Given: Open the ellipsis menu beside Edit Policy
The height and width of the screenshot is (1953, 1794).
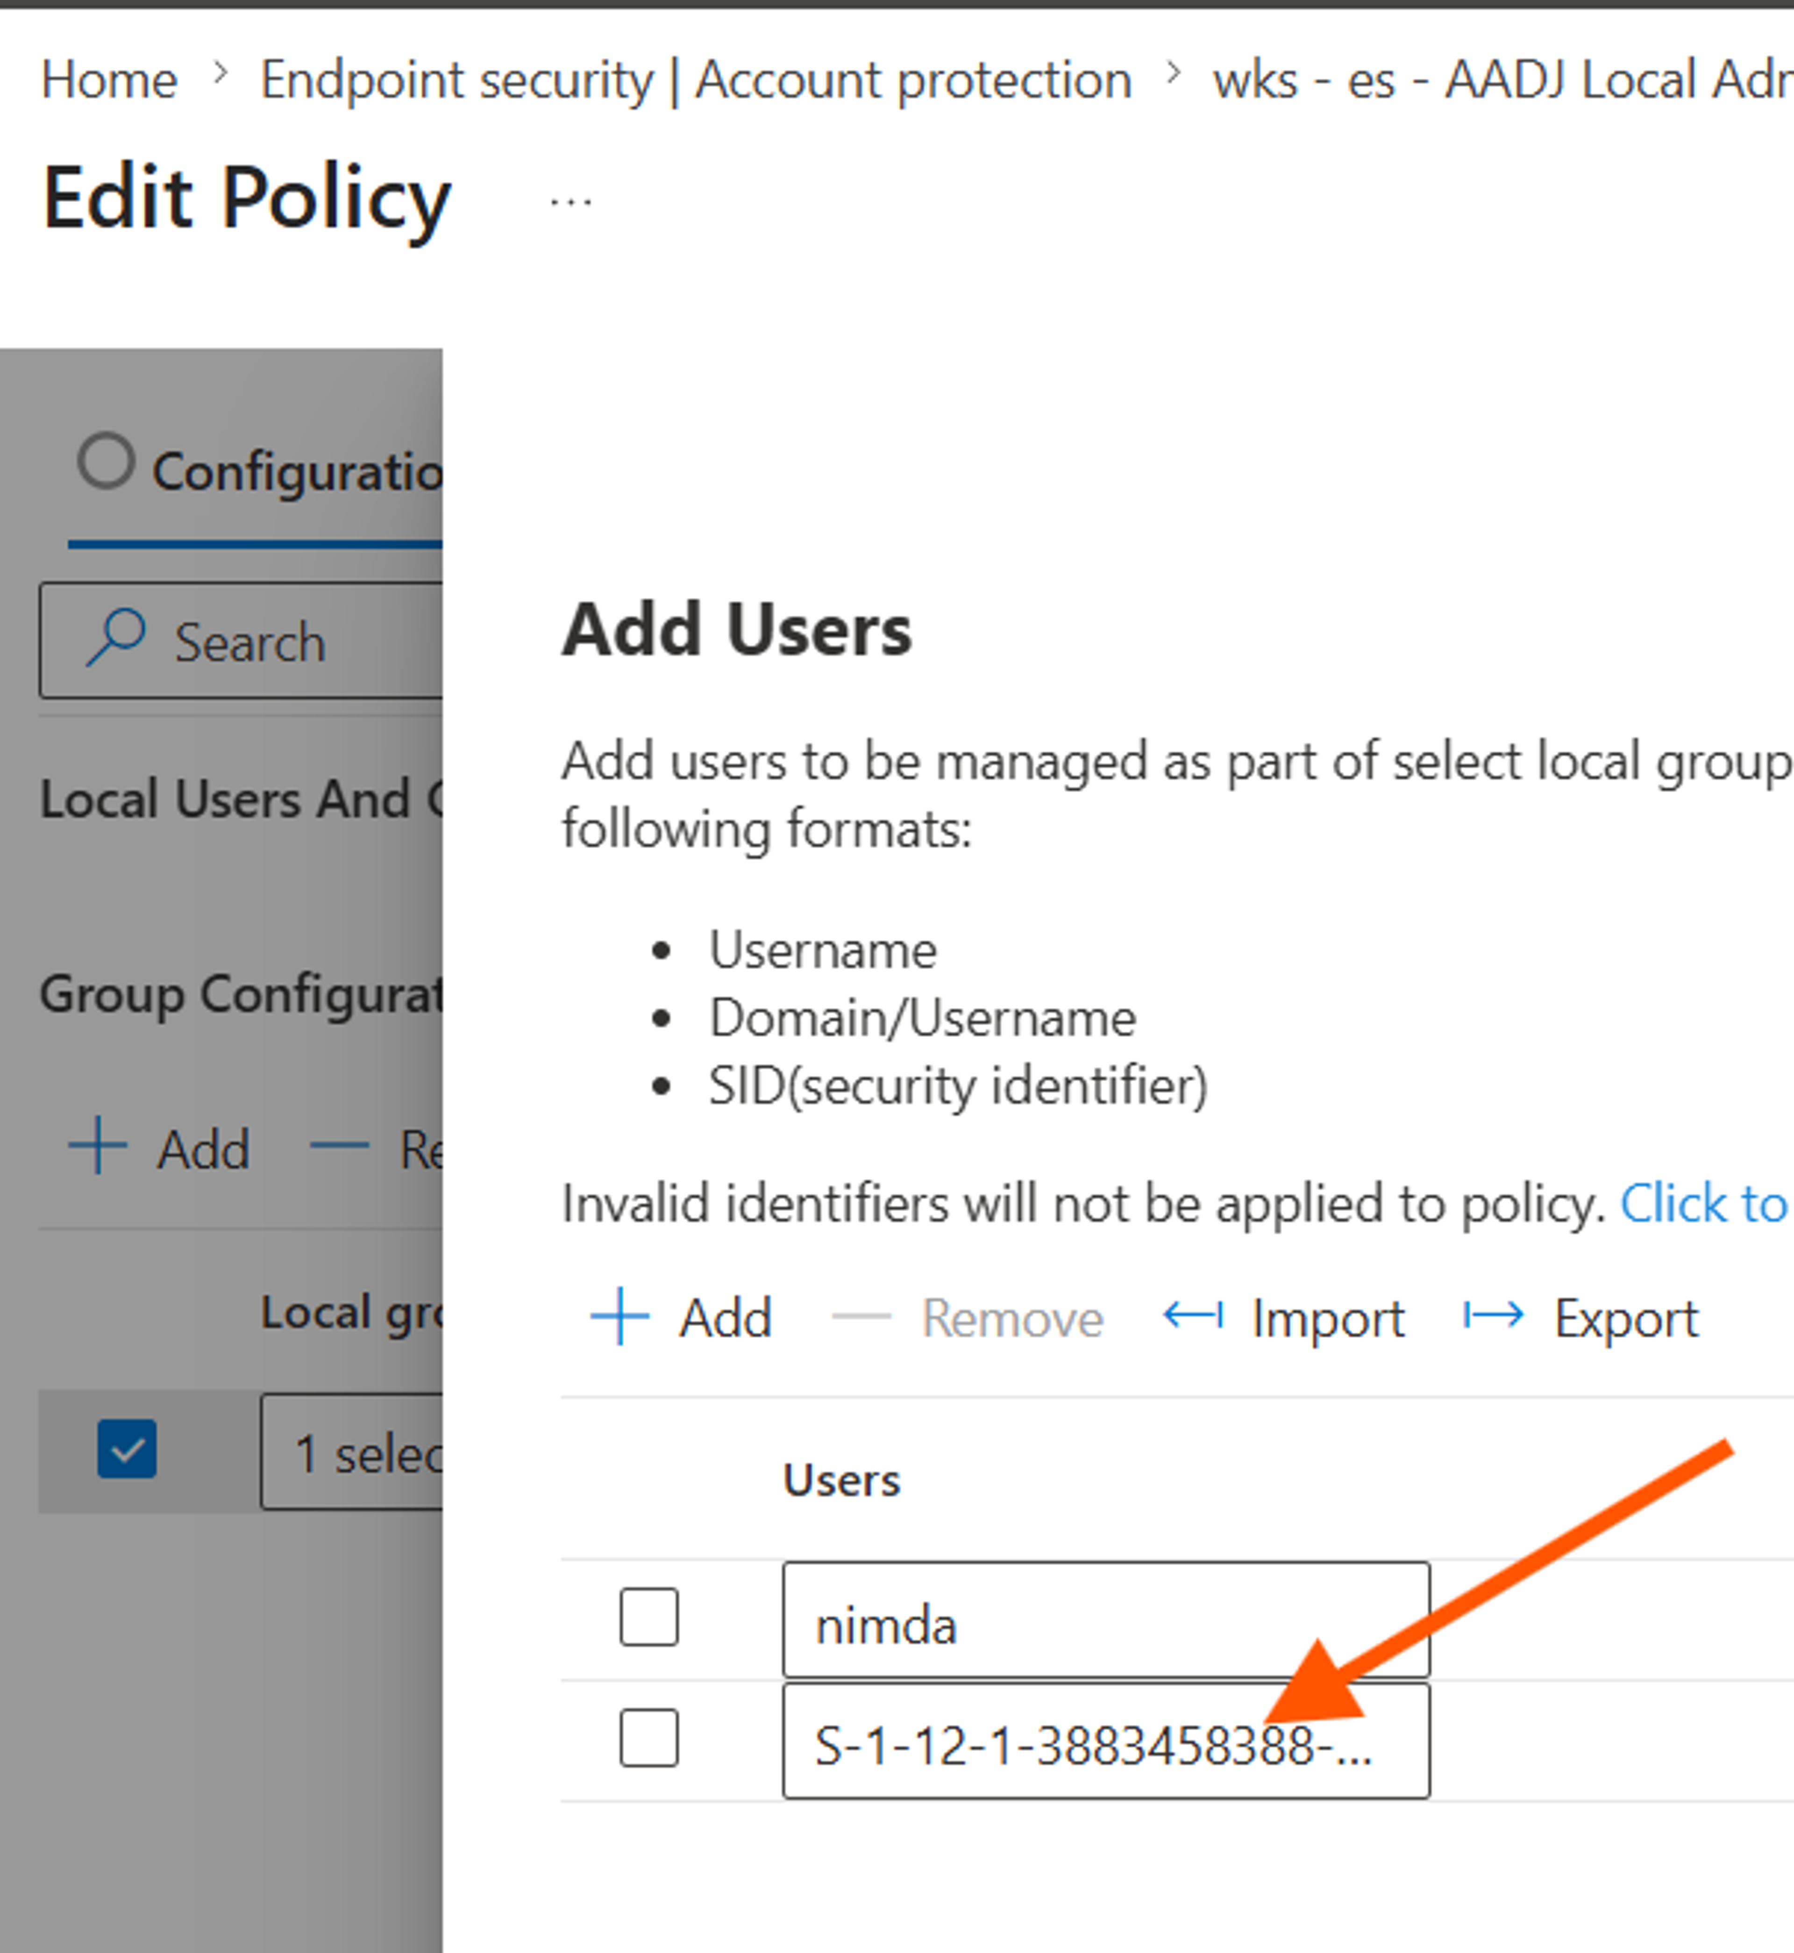Looking at the screenshot, I should click(570, 202).
